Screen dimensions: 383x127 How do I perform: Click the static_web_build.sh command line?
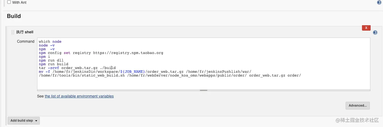pyautogui.click(x=170, y=75)
